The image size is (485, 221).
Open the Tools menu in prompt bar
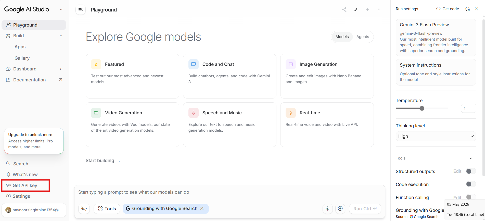point(107,208)
